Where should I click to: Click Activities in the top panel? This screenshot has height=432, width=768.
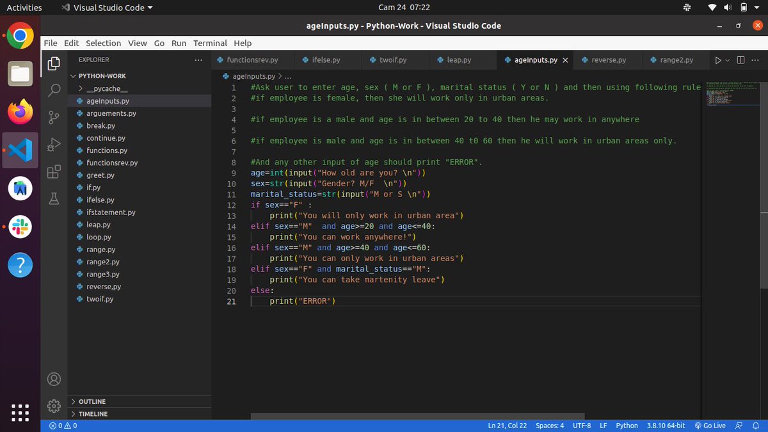24,8
